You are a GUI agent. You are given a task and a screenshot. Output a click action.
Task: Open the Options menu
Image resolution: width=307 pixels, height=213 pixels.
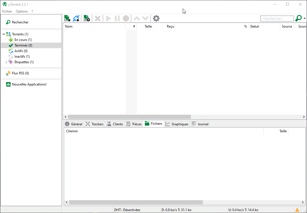(22, 11)
